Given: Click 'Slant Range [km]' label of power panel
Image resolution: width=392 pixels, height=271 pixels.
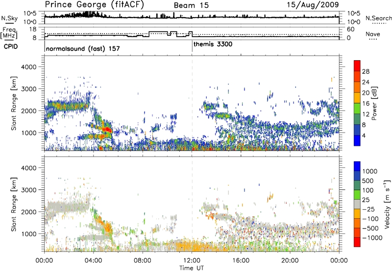Looking at the screenshot, I should click(x=14, y=103).
